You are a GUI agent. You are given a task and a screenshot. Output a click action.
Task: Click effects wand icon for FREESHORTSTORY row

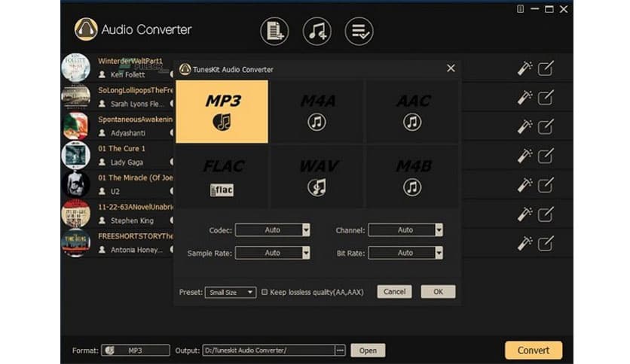pyautogui.click(x=524, y=244)
